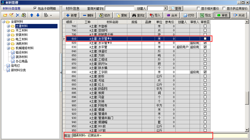
Task: Click the 查询关键字 input field
Action: [119, 8]
